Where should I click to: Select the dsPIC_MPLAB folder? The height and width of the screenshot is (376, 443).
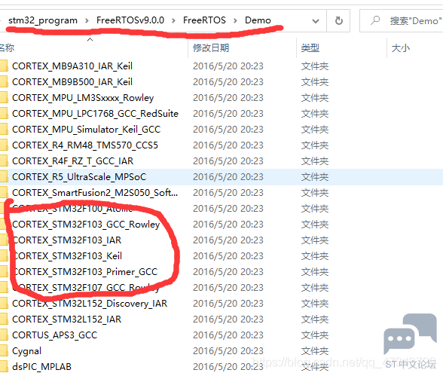click(41, 367)
